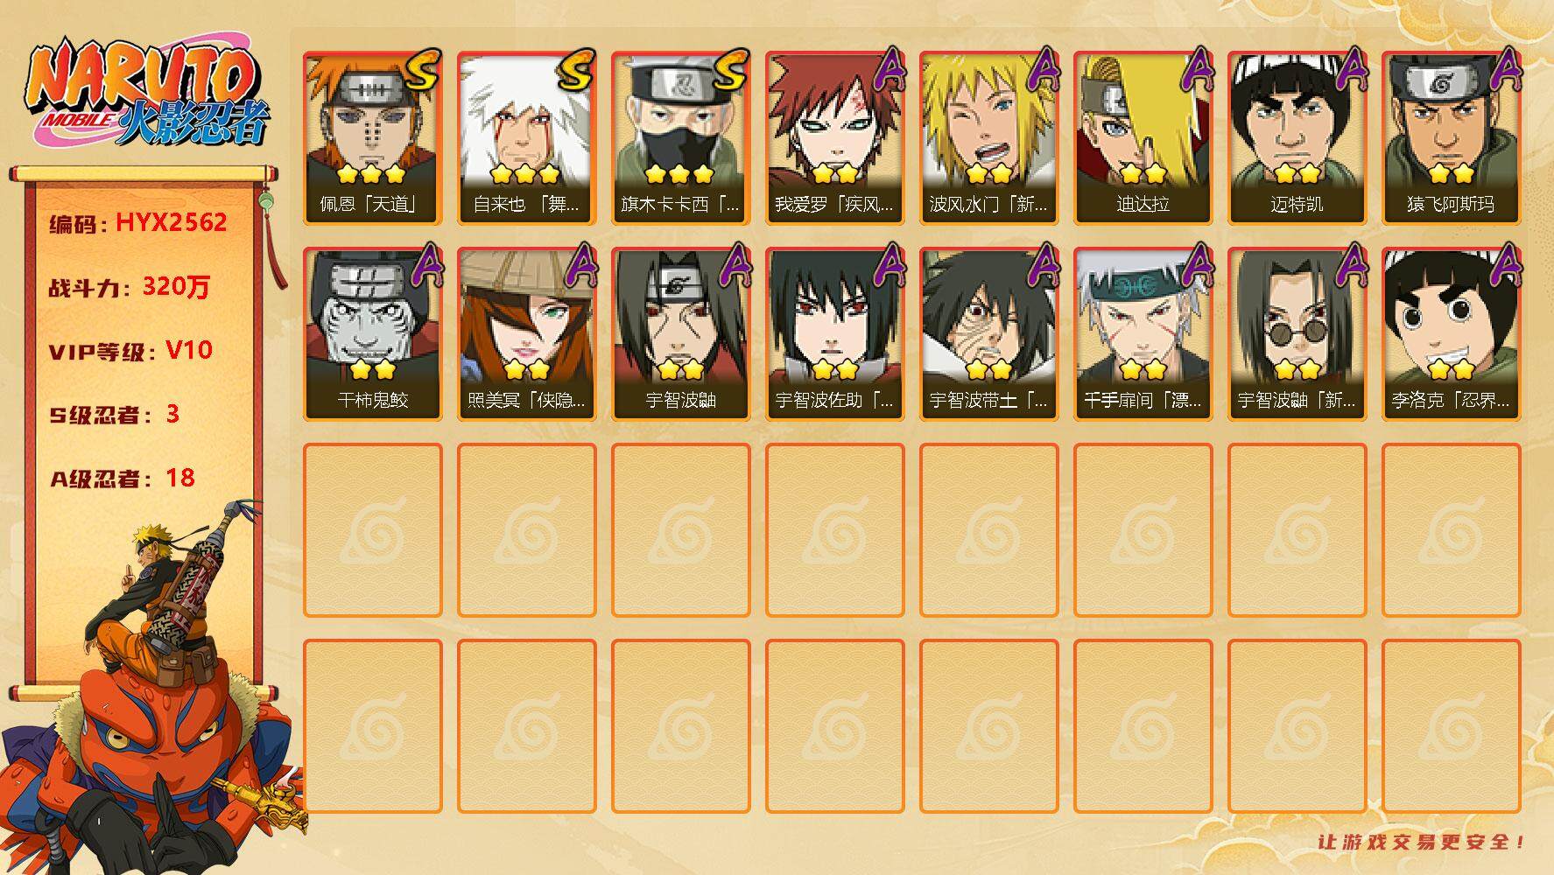Choose the 旗木卡卡西 ninja card

tap(681, 138)
